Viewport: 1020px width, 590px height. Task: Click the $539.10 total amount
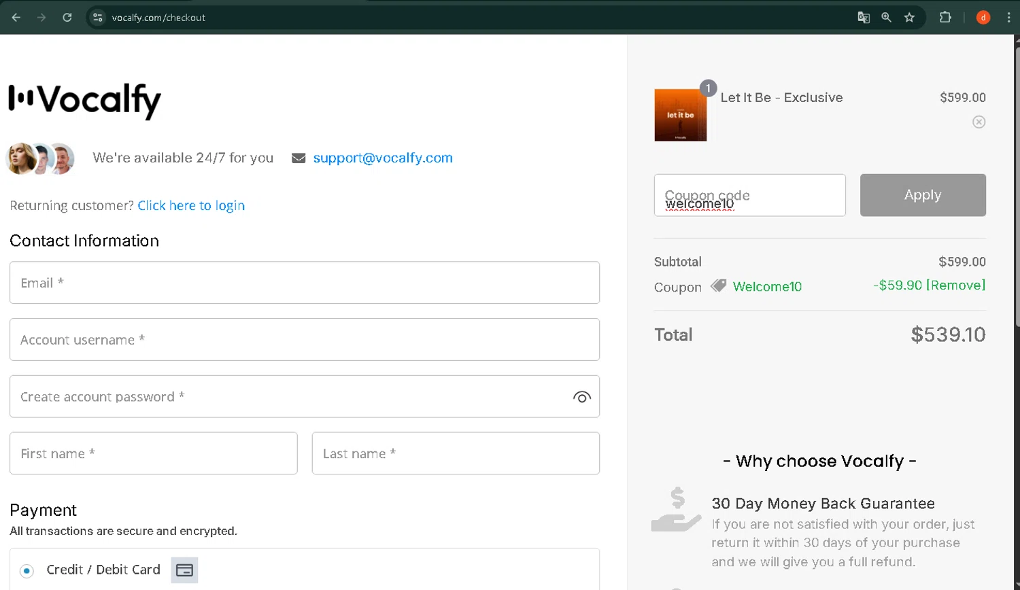click(x=948, y=334)
